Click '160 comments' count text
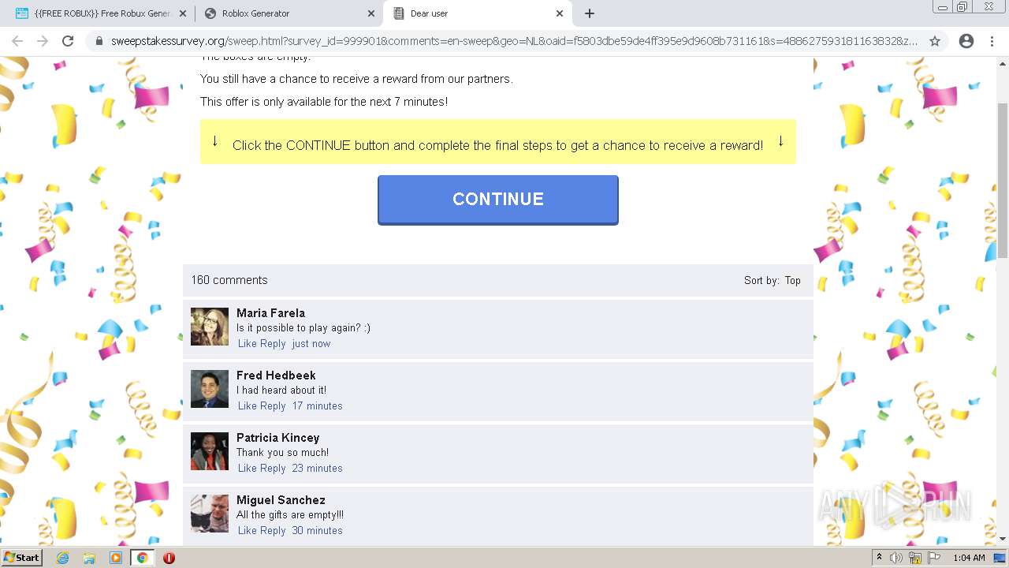The width and height of the screenshot is (1009, 568). (x=229, y=280)
